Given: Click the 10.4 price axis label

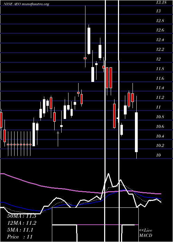Looking at the screenshot, I should [x=160, y=136].
